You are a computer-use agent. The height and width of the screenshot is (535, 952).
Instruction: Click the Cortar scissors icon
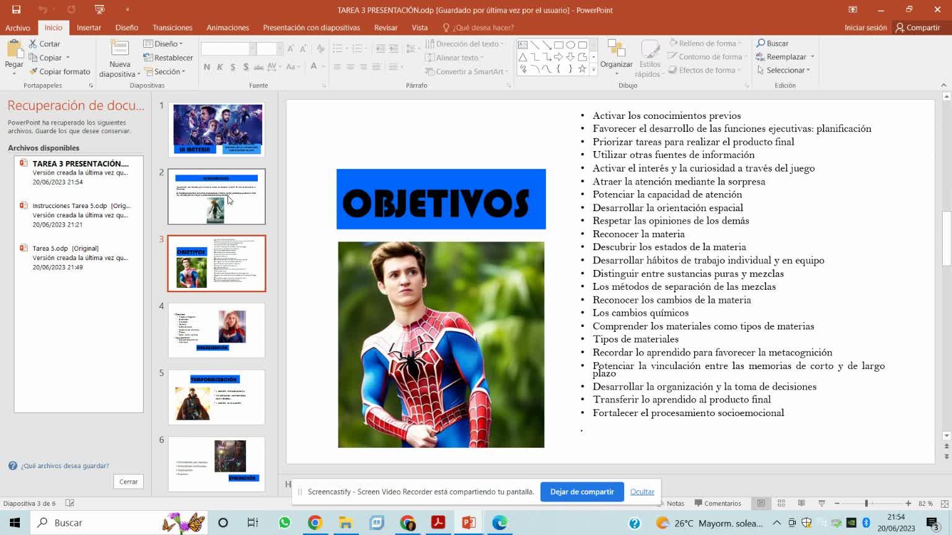pyautogui.click(x=33, y=44)
